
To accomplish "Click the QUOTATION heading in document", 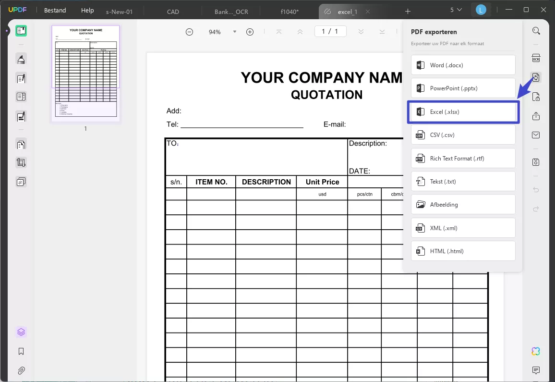I will tap(326, 95).
